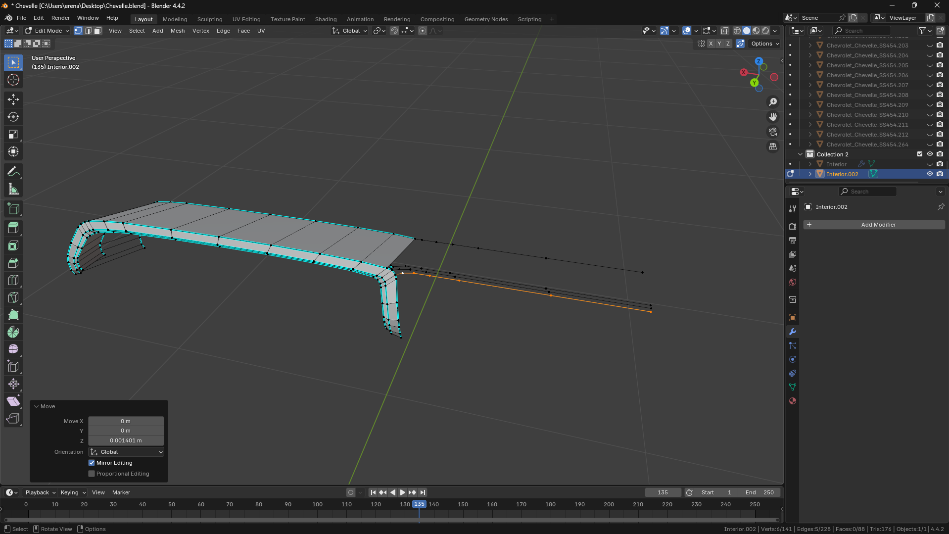Click the Move Z value 0.001401 m slider
949x534 pixels.
[x=126, y=440]
